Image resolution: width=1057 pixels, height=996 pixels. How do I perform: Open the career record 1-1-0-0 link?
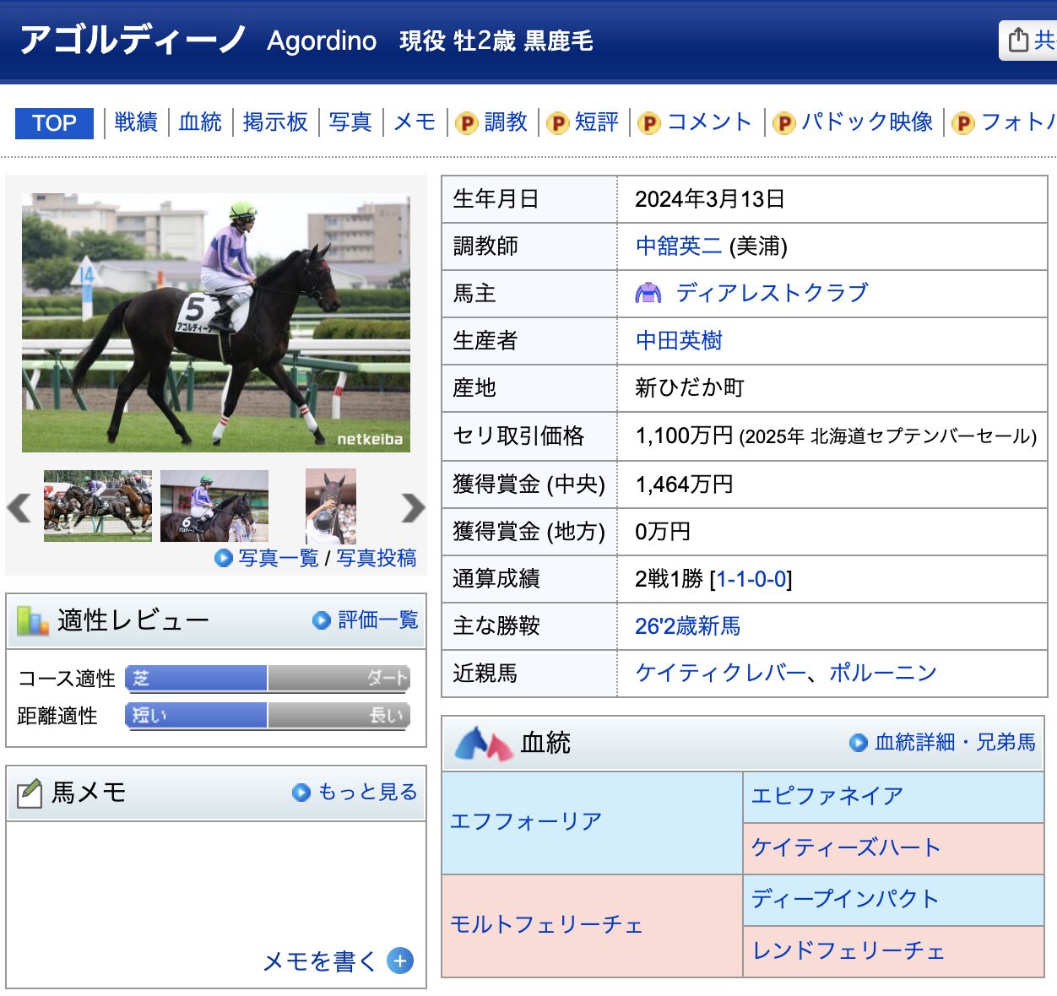(751, 579)
